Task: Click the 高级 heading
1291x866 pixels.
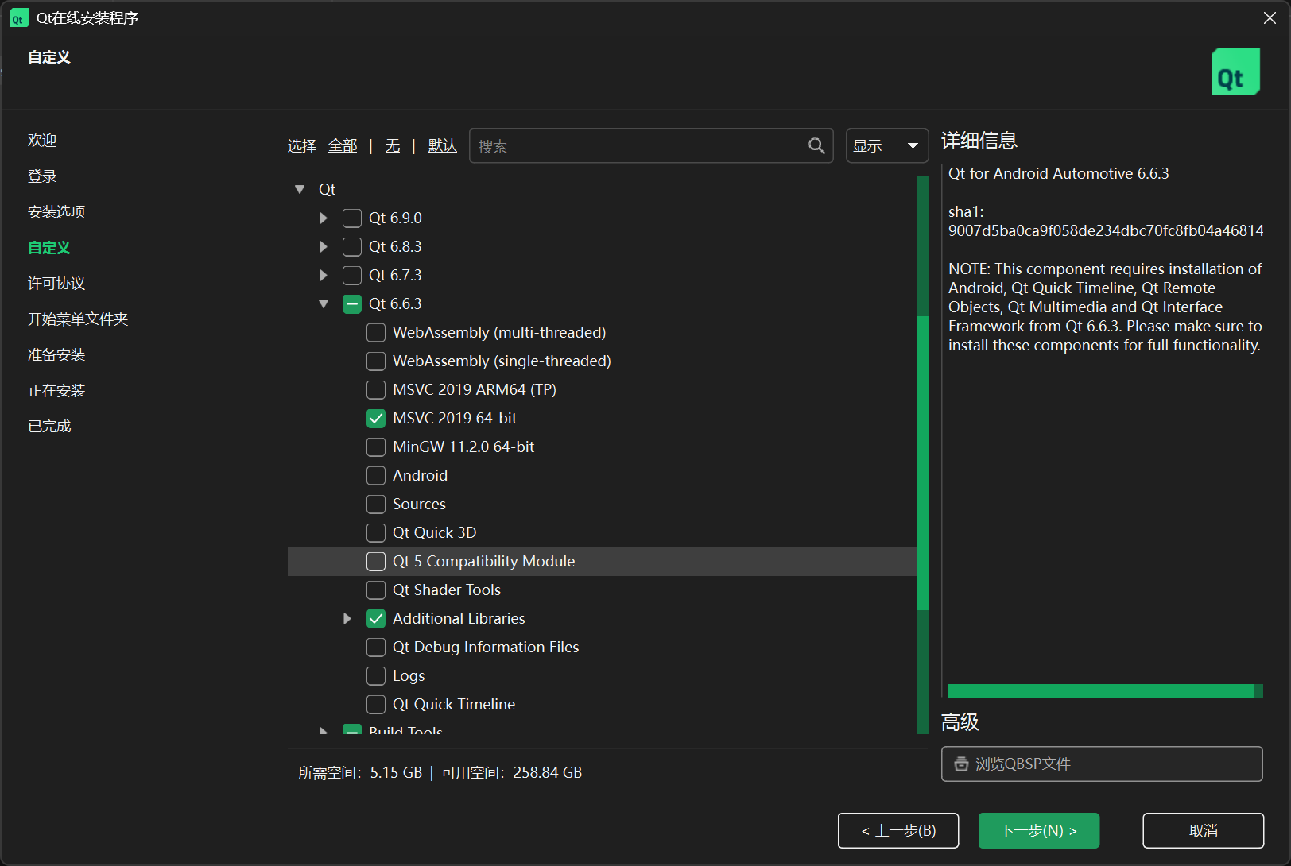Action: [960, 722]
